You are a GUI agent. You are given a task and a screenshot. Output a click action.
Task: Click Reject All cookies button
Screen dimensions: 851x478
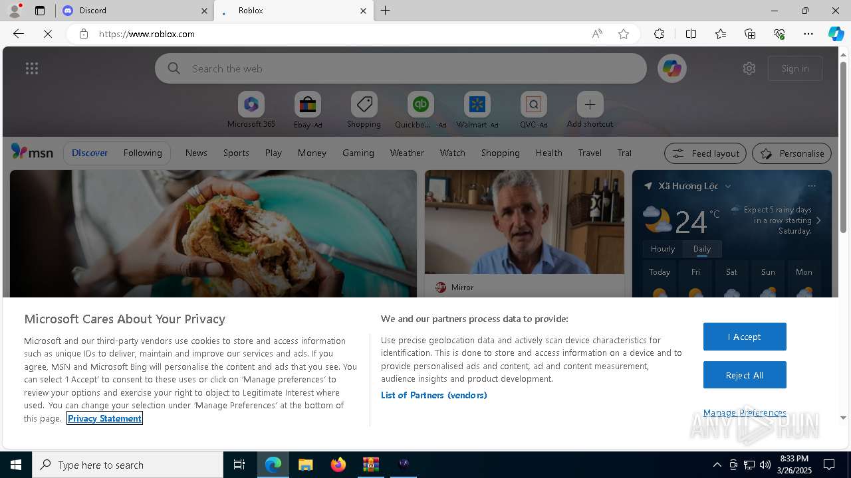[x=745, y=375]
